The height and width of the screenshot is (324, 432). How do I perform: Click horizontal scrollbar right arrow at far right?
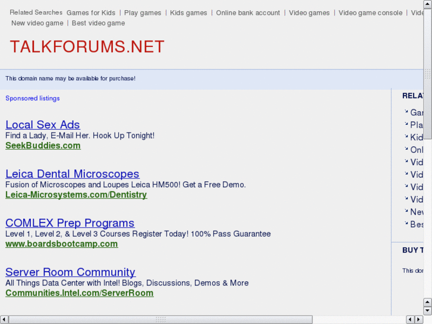click(x=419, y=320)
